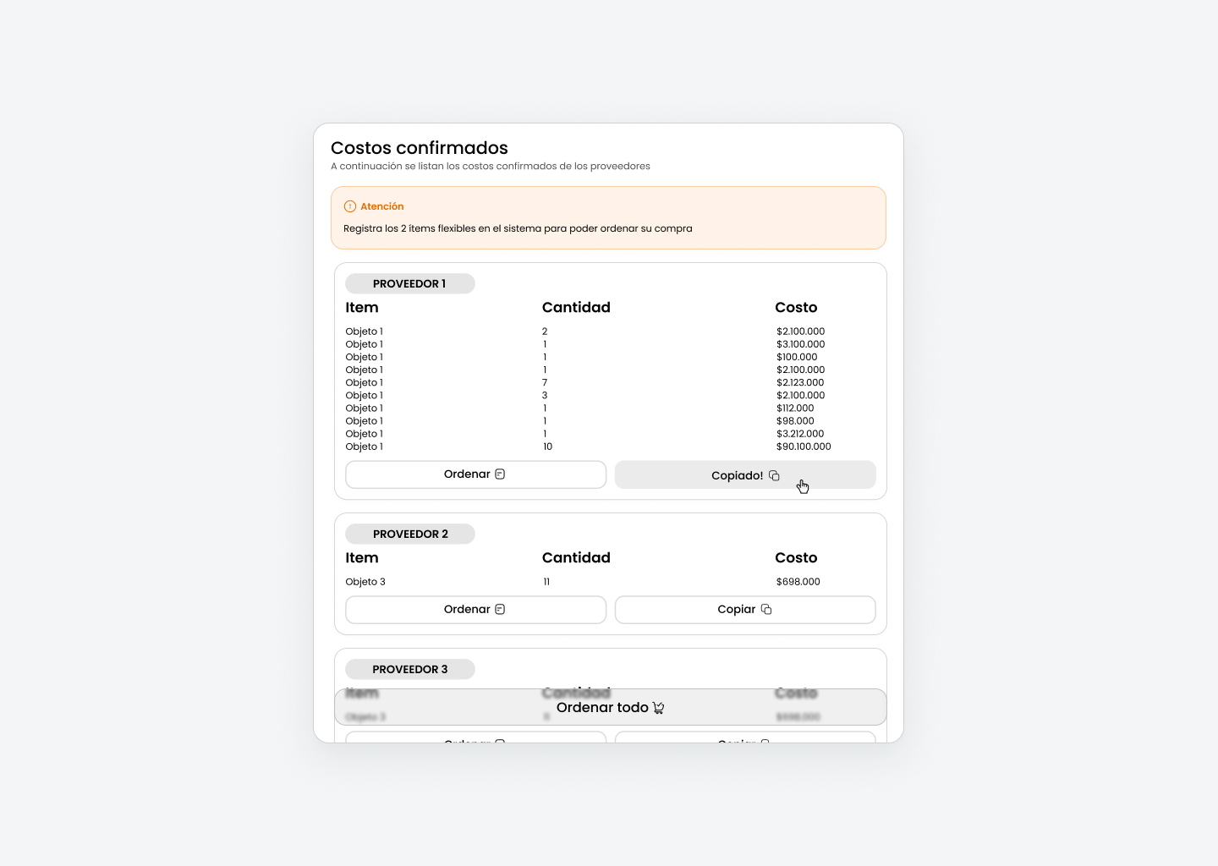Click the orange warning circle icon beside Atención
Image resolution: width=1218 pixels, height=866 pixels.
[349, 206]
